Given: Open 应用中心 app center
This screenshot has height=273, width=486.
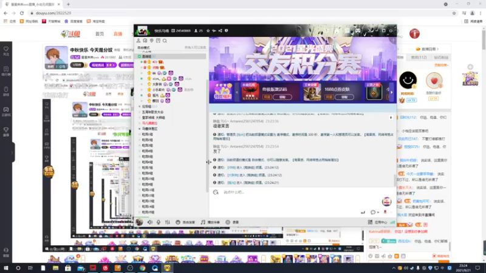Looking at the screenshot, I should tap(377, 222).
